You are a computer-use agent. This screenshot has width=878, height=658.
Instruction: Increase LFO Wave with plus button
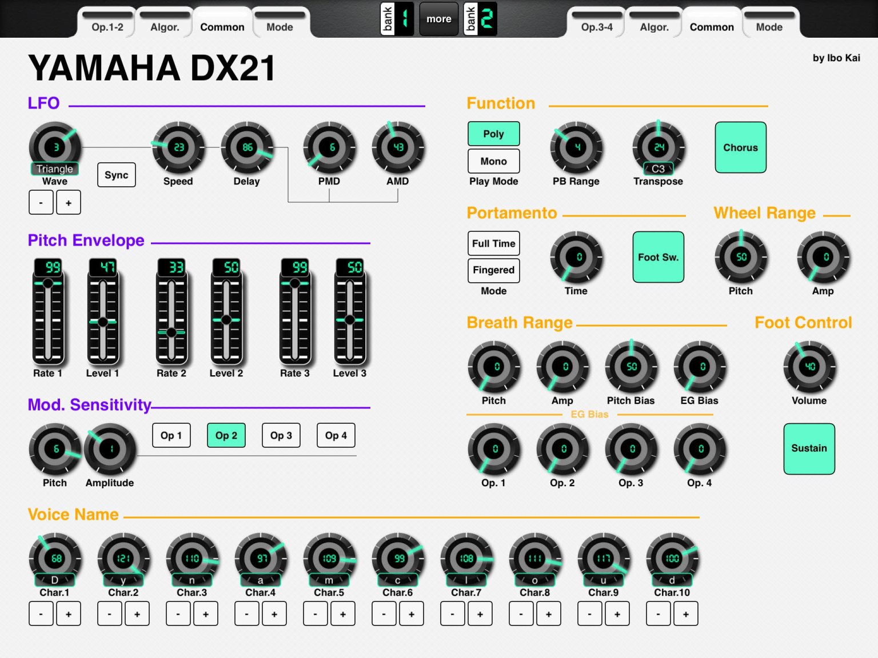coord(69,202)
